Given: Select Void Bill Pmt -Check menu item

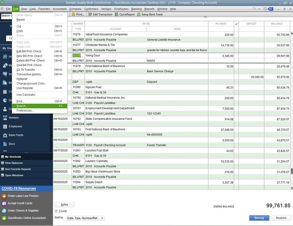Looking at the screenshot, I should pos(39,65).
